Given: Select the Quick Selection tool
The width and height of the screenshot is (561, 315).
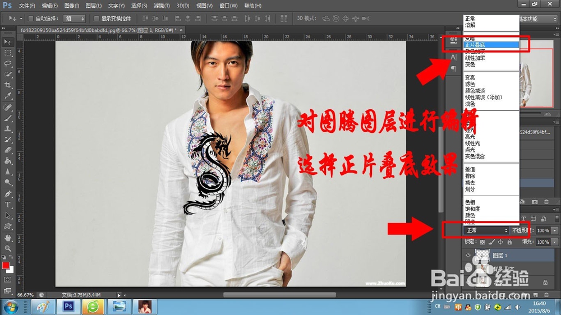Looking at the screenshot, I should (x=7, y=75).
